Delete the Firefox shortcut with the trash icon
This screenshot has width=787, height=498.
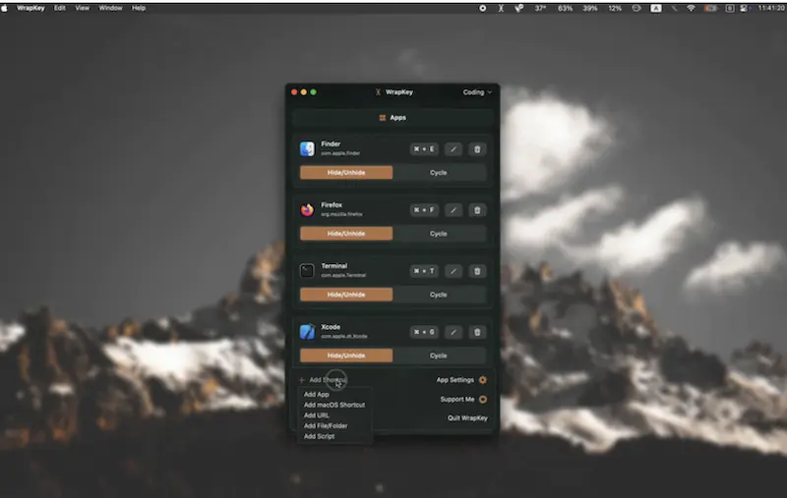pos(477,210)
